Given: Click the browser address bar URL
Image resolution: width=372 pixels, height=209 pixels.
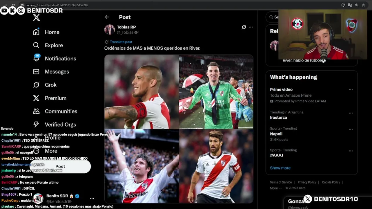Looking at the screenshot, I should click(x=57, y=5).
